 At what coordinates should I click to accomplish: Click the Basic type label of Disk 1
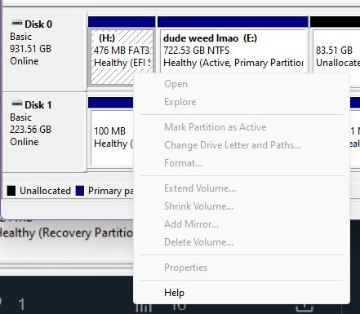20,117
